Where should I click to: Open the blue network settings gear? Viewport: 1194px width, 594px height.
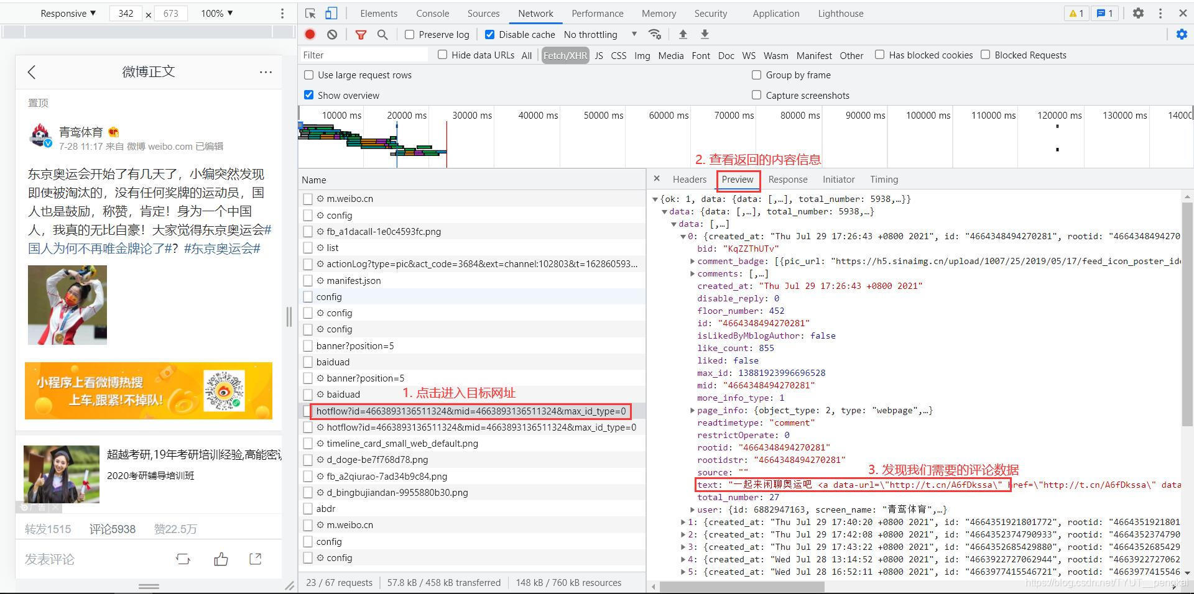click(x=1182, y=35)
